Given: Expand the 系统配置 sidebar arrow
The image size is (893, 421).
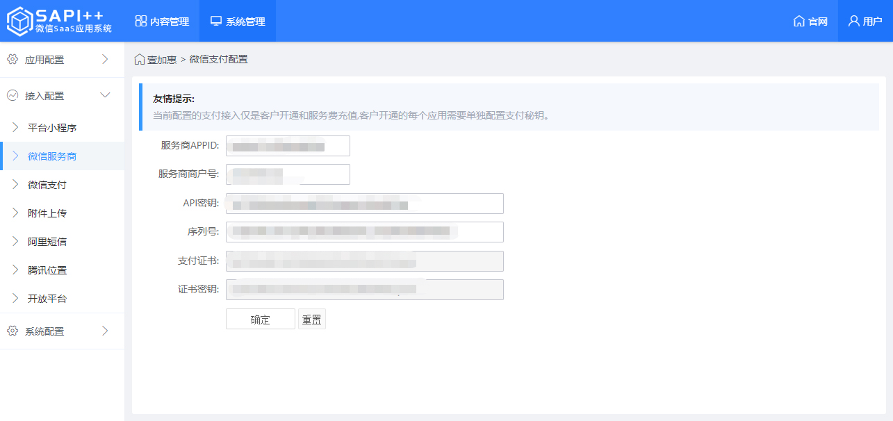Looking at the screenshot, I should (105, 331).
